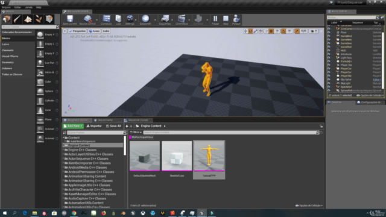Click the Perspective viewport button
386x217 pixels.
(77, 31)
